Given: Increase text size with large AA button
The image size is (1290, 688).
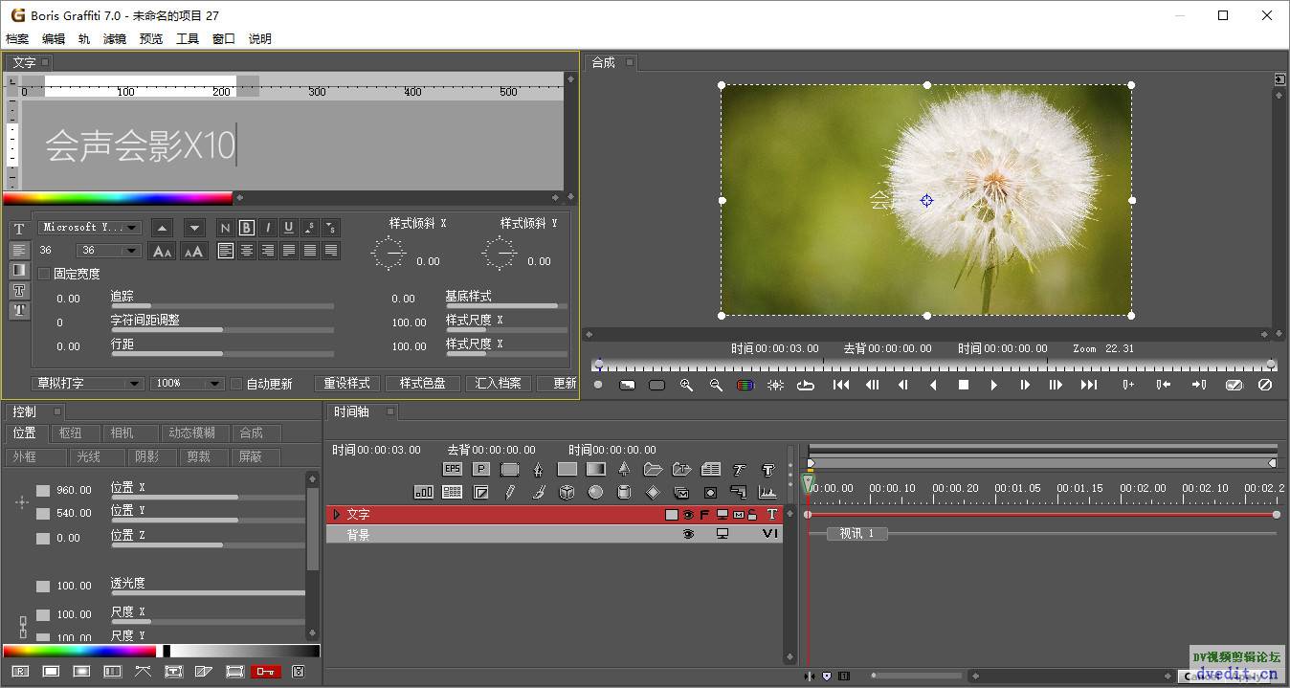Looking at the screenshot, I should tap(194, 251).
